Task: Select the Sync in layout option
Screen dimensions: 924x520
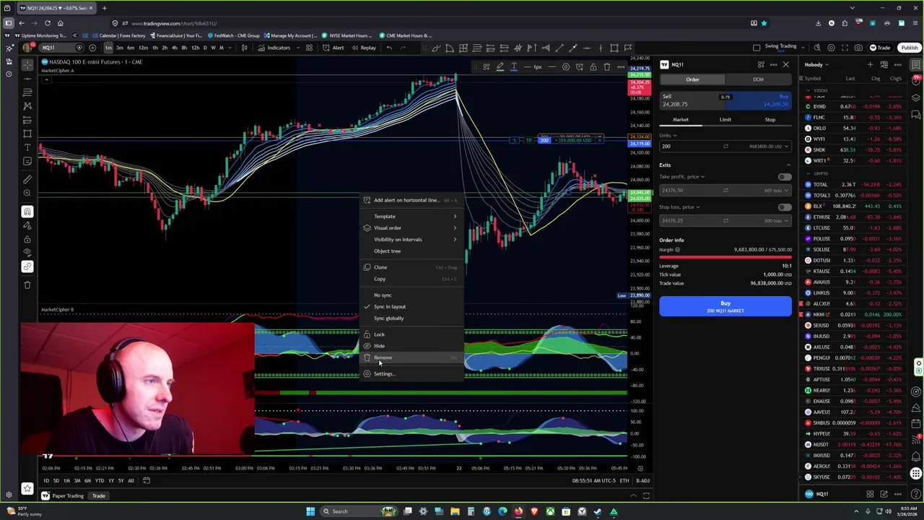Action: coord(411,306)
